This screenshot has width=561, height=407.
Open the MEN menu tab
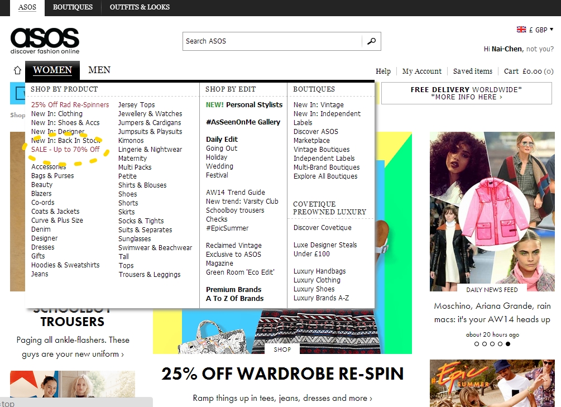pyautogui.click(x=99, y=70)
